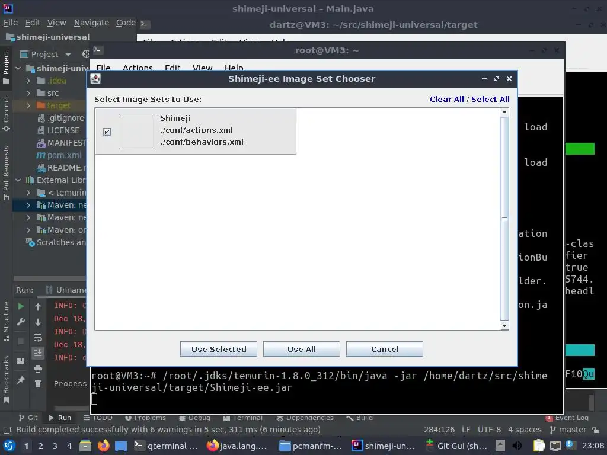Open IntelliJ Navigate menu
This screenshot has height=455, width=607.
tap(91, 23)
